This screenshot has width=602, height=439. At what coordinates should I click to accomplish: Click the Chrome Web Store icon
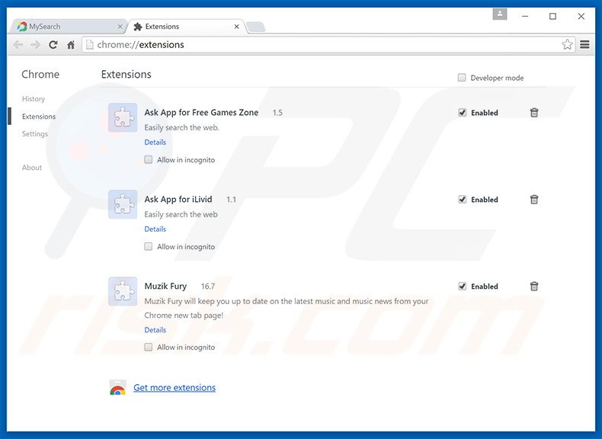pos(117,387)
